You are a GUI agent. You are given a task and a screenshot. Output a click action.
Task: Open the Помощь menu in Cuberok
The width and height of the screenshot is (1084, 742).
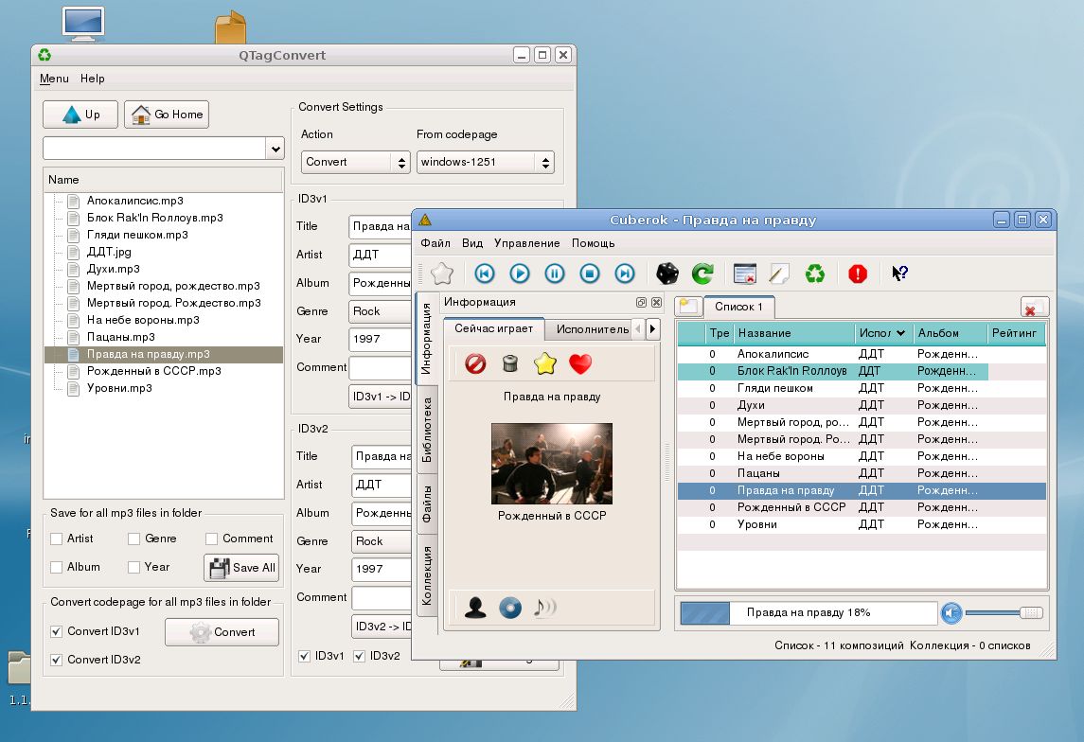point(594,243)
